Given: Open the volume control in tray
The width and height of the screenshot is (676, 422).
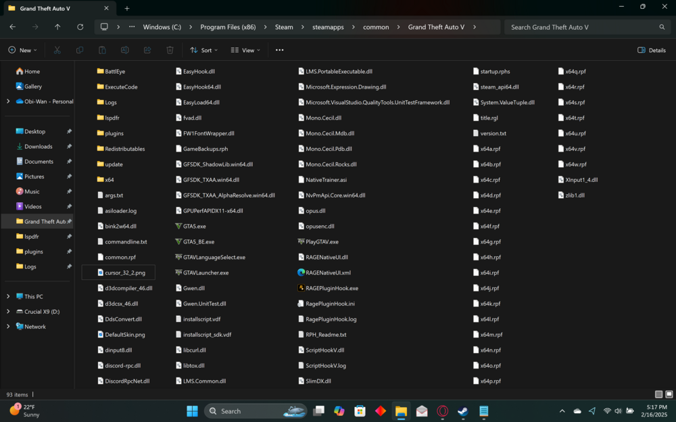Looking at the screenshot, I should pos(618,411).
